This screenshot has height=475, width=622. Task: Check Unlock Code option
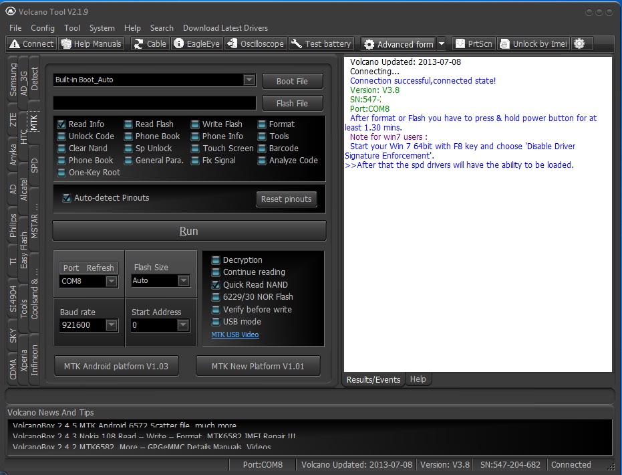pos(61,136)
